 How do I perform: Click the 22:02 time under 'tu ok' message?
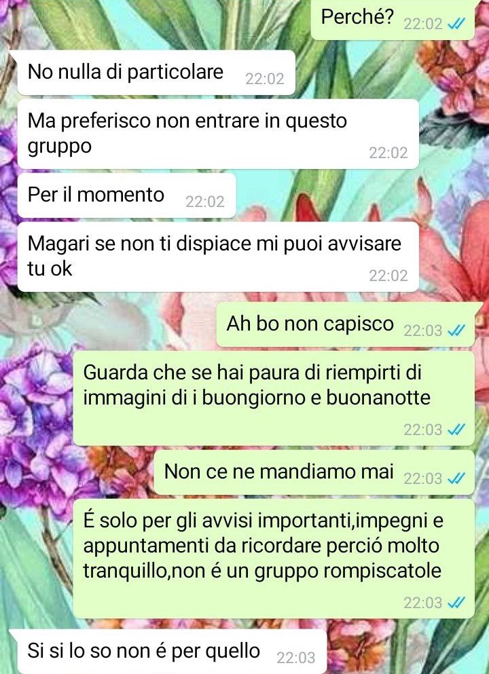388,276
